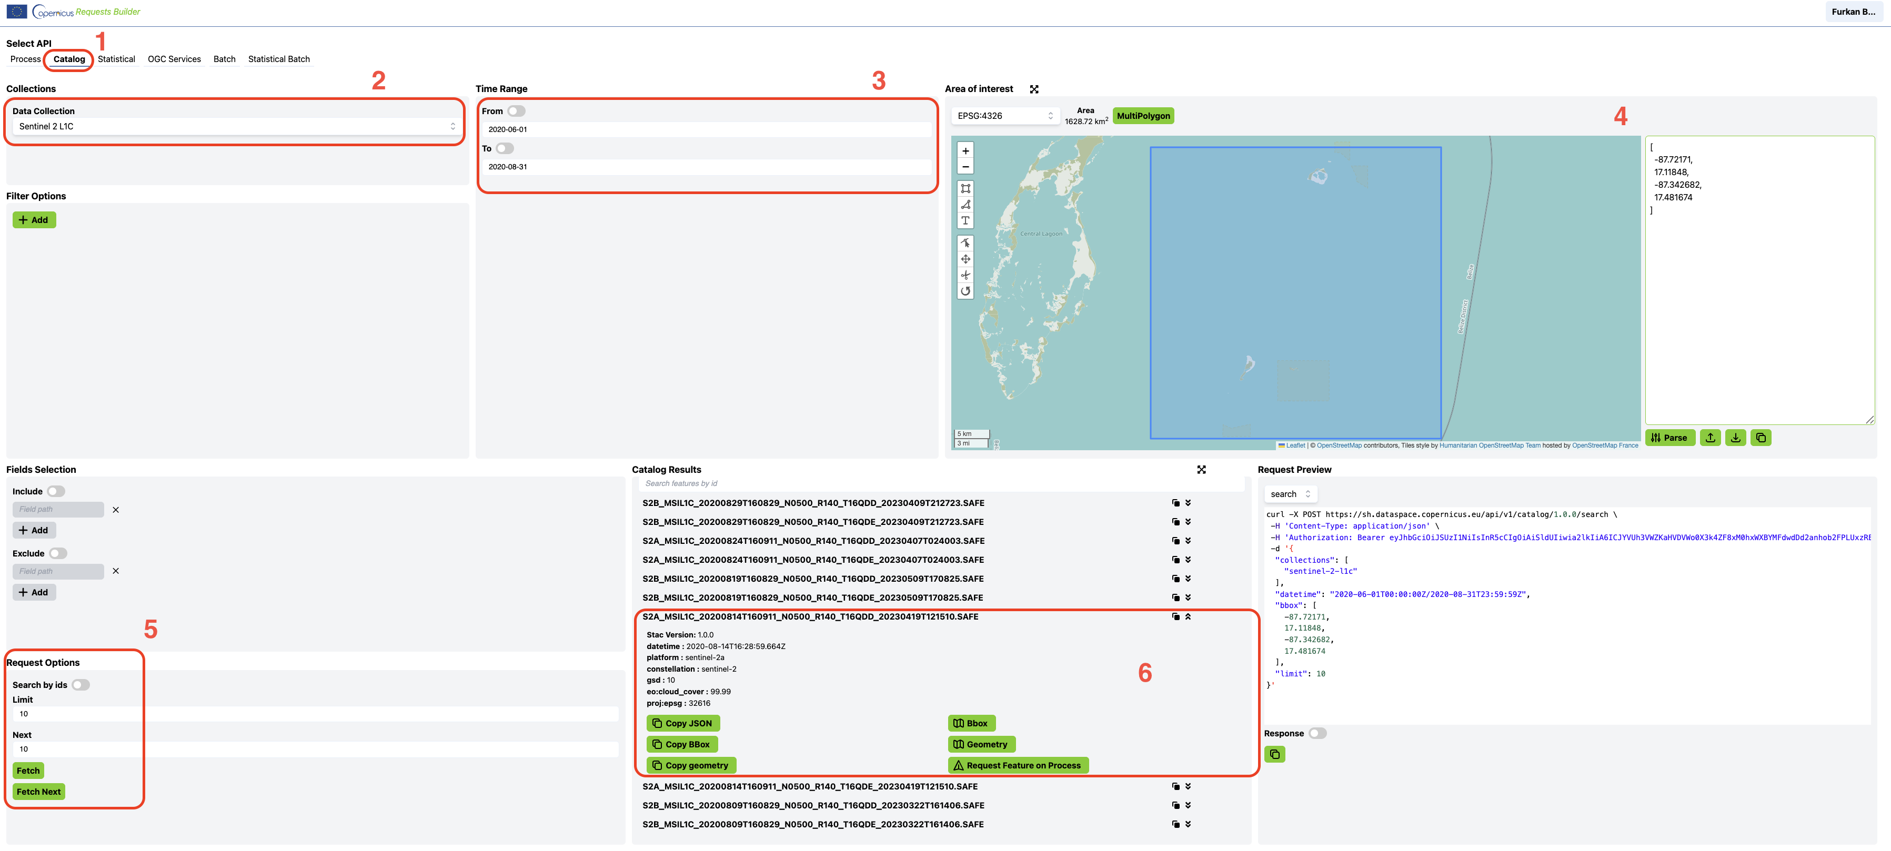Select the draw polygon map tool

(965, 205)
